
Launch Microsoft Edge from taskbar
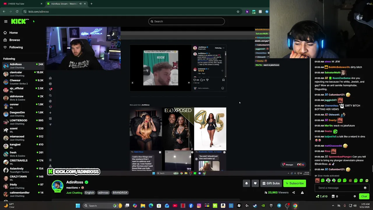point(151,206)
